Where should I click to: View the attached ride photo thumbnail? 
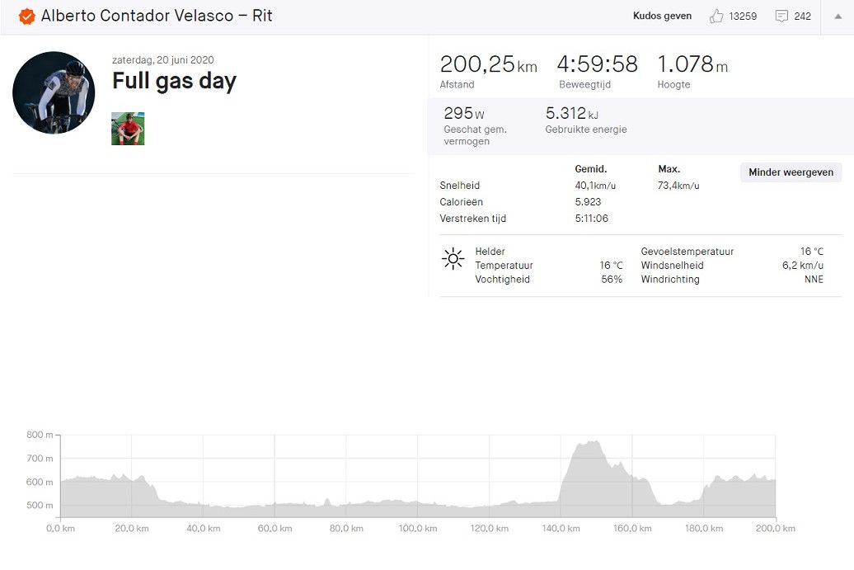pos(129,129)
